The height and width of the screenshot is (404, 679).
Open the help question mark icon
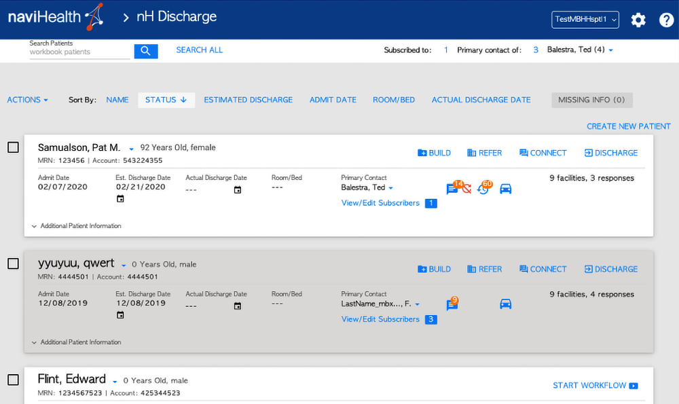[667, 20]
